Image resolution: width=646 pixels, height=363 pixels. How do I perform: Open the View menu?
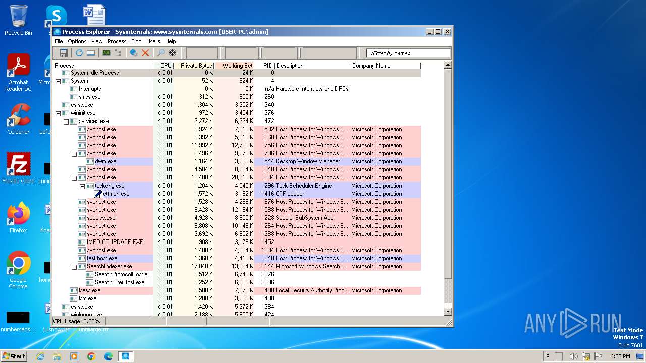tap(97, 41)
